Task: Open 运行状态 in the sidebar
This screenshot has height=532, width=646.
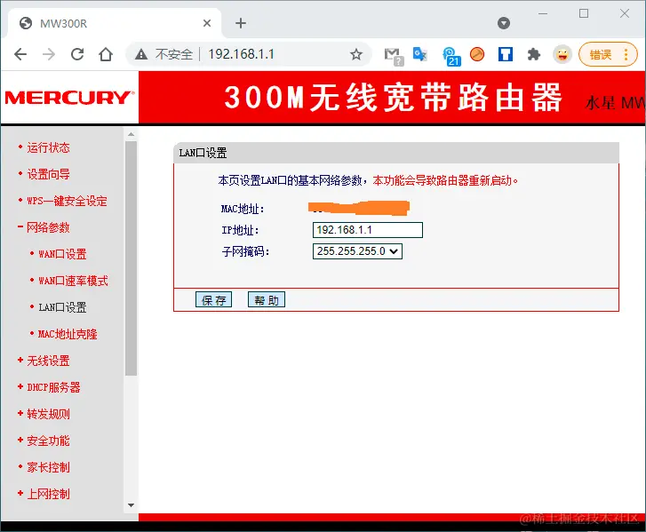Action: click(48, 147)
